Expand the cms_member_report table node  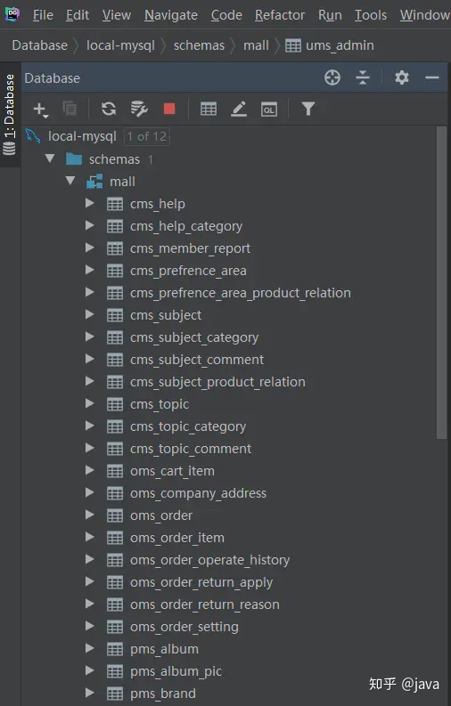[x=90, y=248]
